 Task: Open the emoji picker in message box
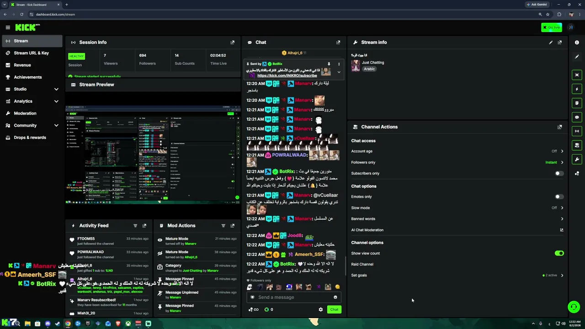pyautogui.click(x=335, y=297)
